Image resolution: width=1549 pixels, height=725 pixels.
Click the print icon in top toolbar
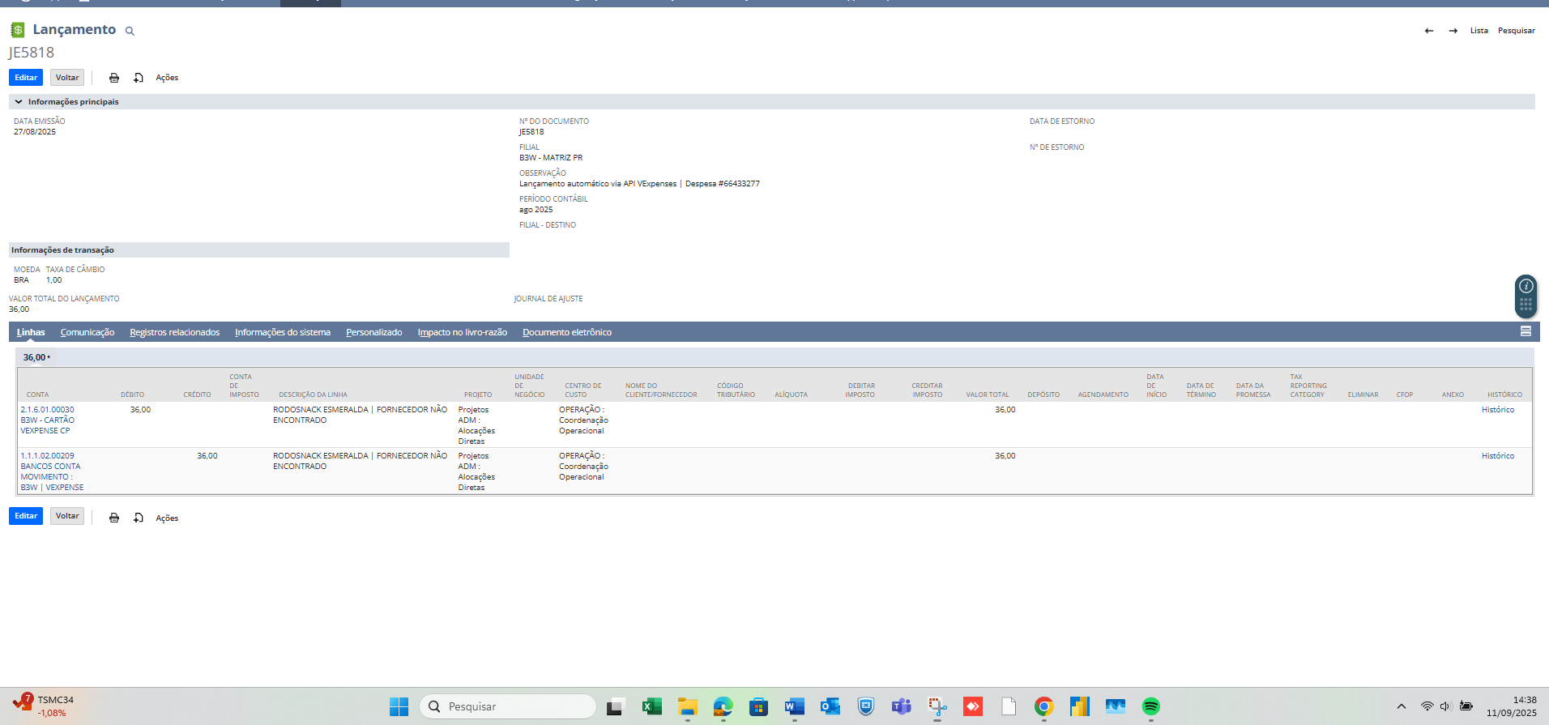[x=114, y=78]
